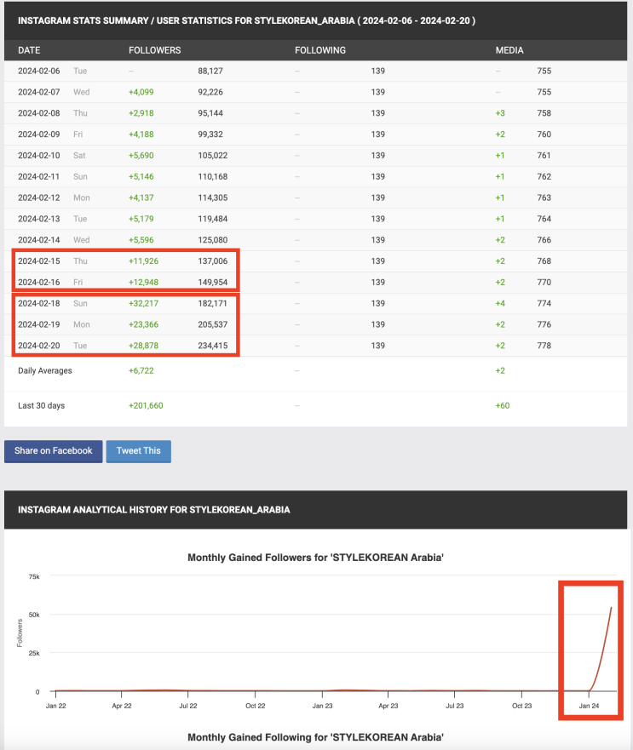Screen dimensions: 633x750
Task: Click the follower count 92,226
Action: point(210,92)
